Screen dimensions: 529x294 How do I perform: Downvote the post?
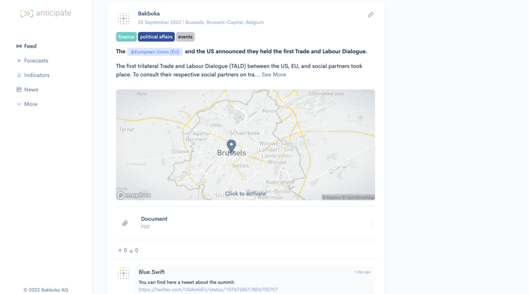click(131, 251)
